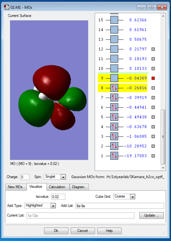
Task: Click energy value 0.62366
Action: (138, 20)
